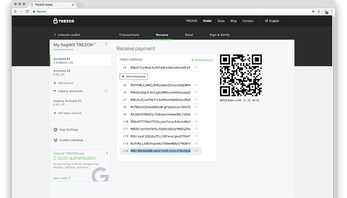Open the English language dropdown

pos(272,21)
